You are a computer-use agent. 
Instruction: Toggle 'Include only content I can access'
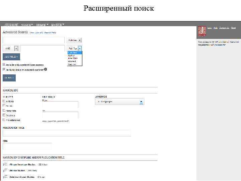4,64
